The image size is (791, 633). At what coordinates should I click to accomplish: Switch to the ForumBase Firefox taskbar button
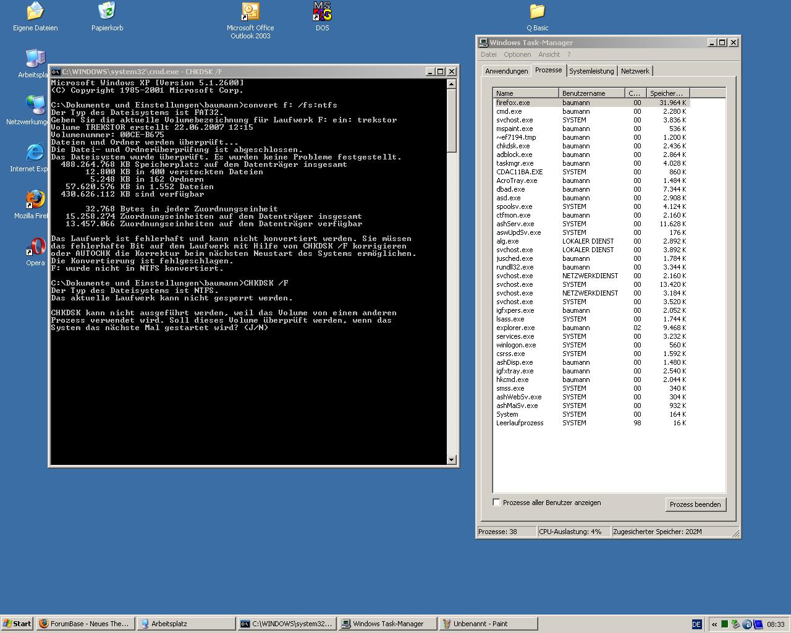click(x=85, y=624)
